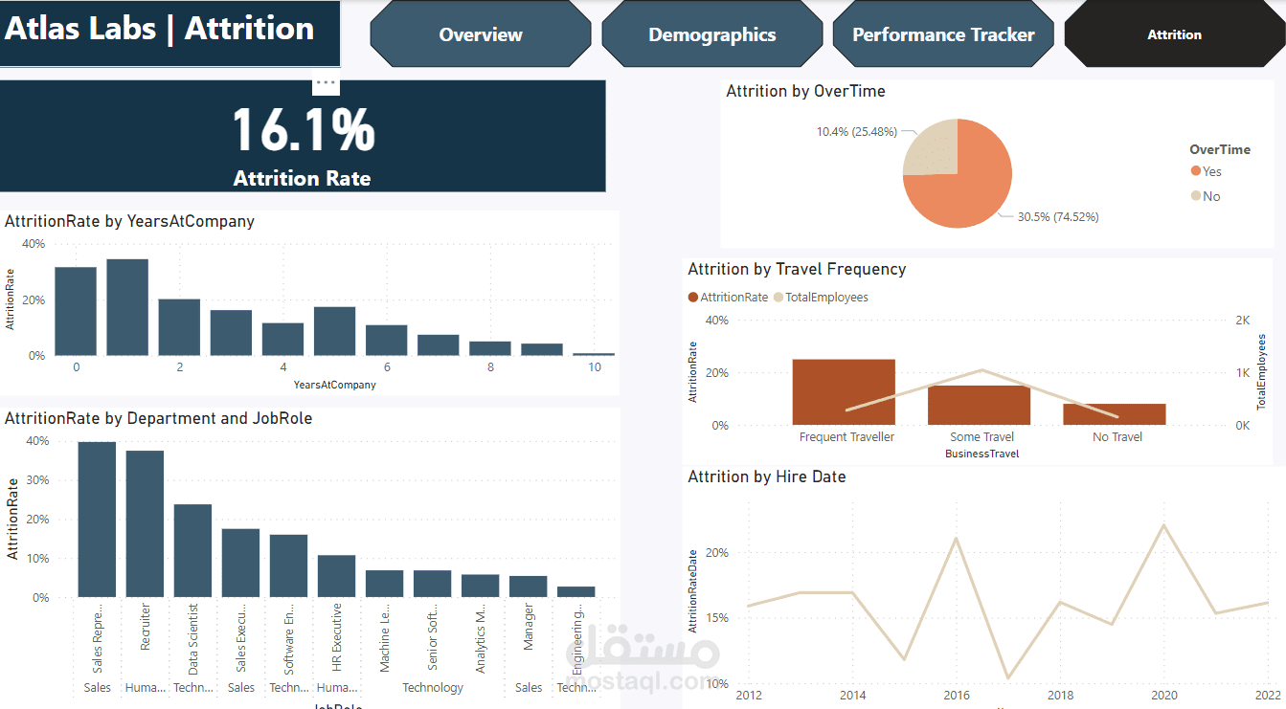The height and width of the screenshot is (709, 1286).
Task: Go to Demographics page
Action: [x=711, y=34]
